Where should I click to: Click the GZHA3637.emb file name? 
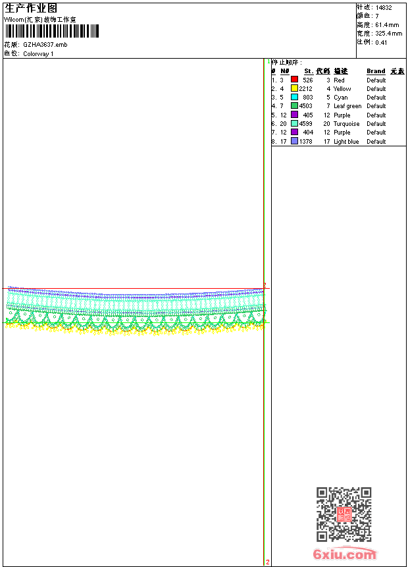(45, 45)
